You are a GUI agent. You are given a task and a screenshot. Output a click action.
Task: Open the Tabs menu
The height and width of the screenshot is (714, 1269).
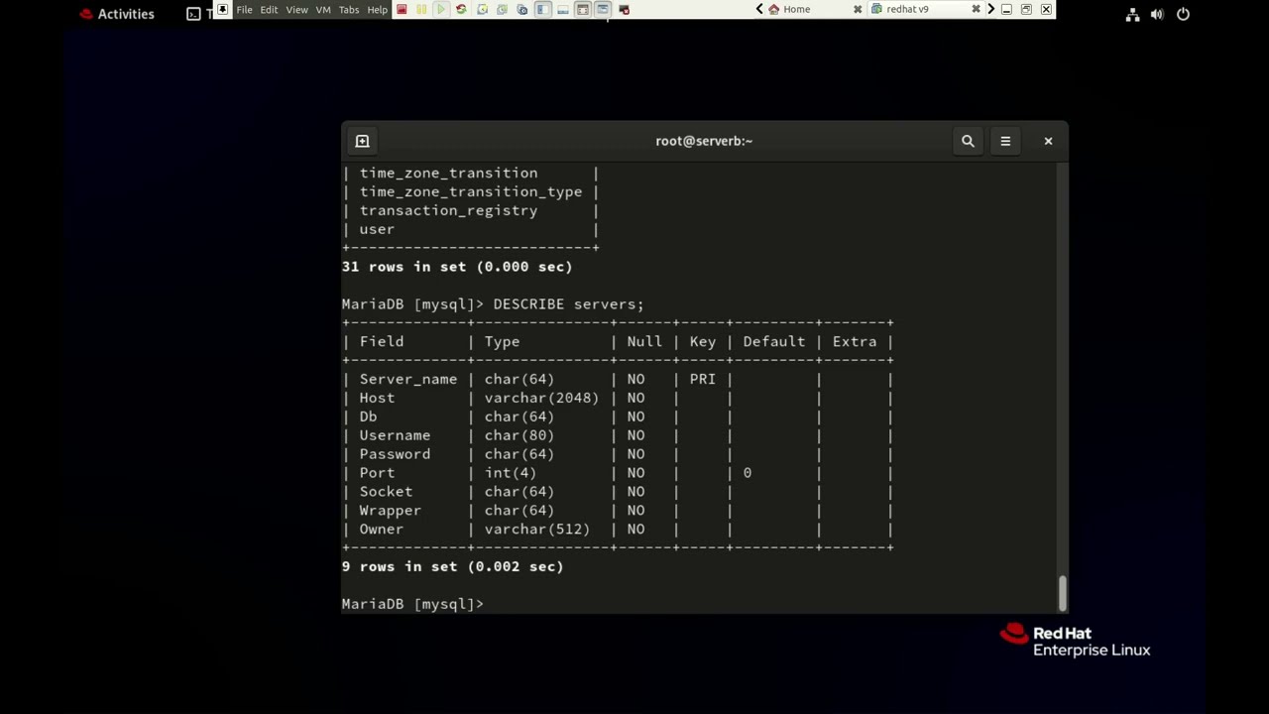point(349,10)
